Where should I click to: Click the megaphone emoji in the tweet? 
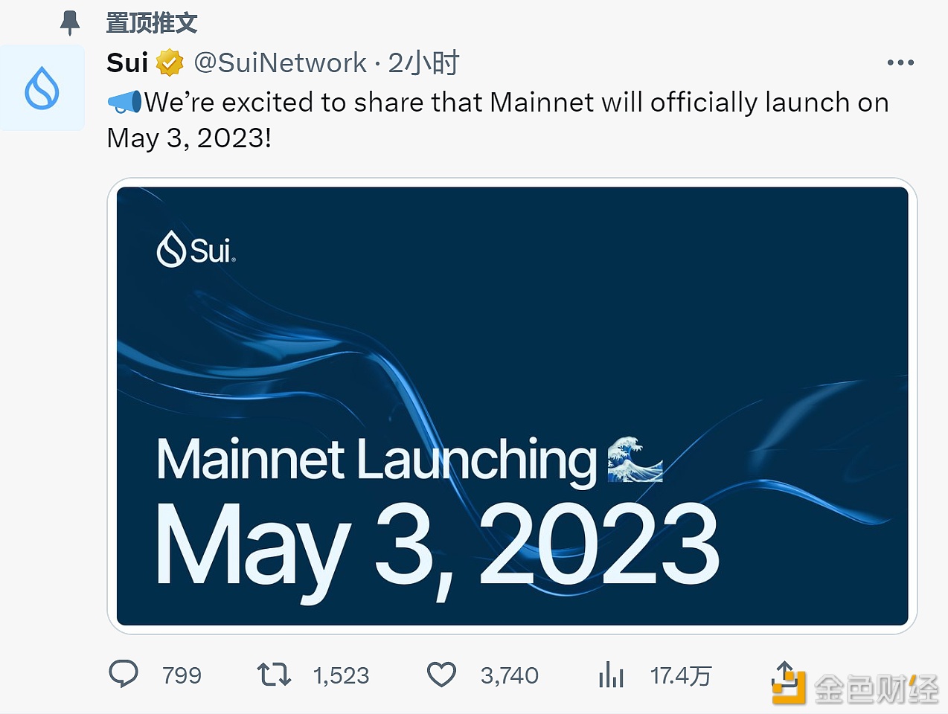[124, 102]
